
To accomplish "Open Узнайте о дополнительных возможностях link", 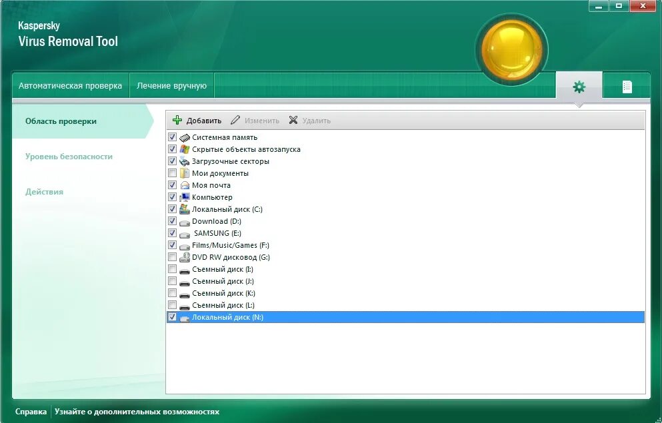I will point(137,412).
